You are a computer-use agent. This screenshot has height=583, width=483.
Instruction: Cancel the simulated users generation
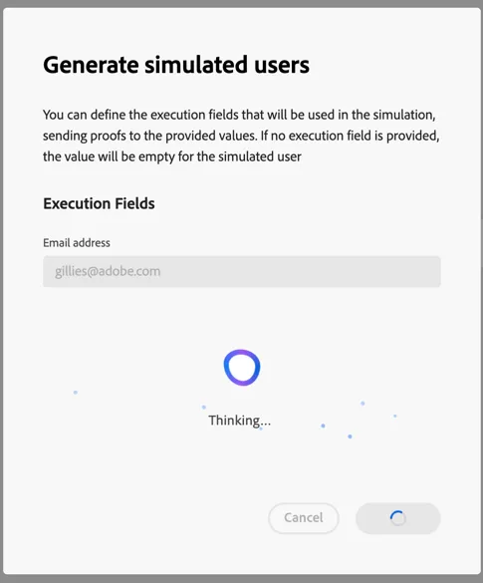click(x=304, y=518)
